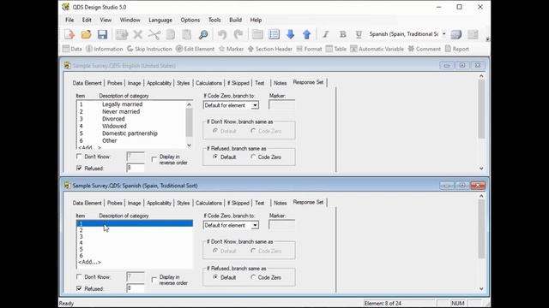
Task: Click <Add...> in Spanish category list
Action: point(89,262)
